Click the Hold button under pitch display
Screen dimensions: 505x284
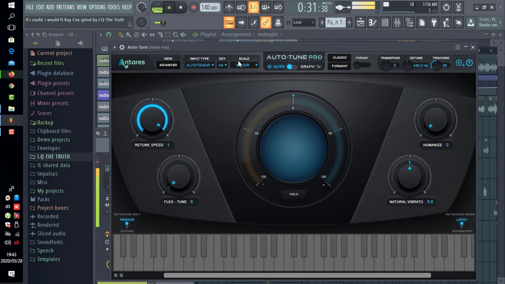click(294, 194)
